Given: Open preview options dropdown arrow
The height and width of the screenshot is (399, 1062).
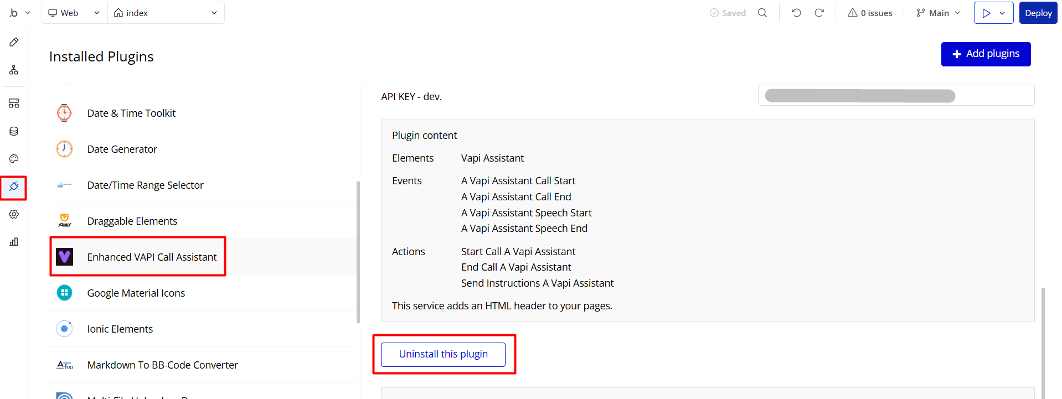Looking at the screenshot, I should [1002, 13].
